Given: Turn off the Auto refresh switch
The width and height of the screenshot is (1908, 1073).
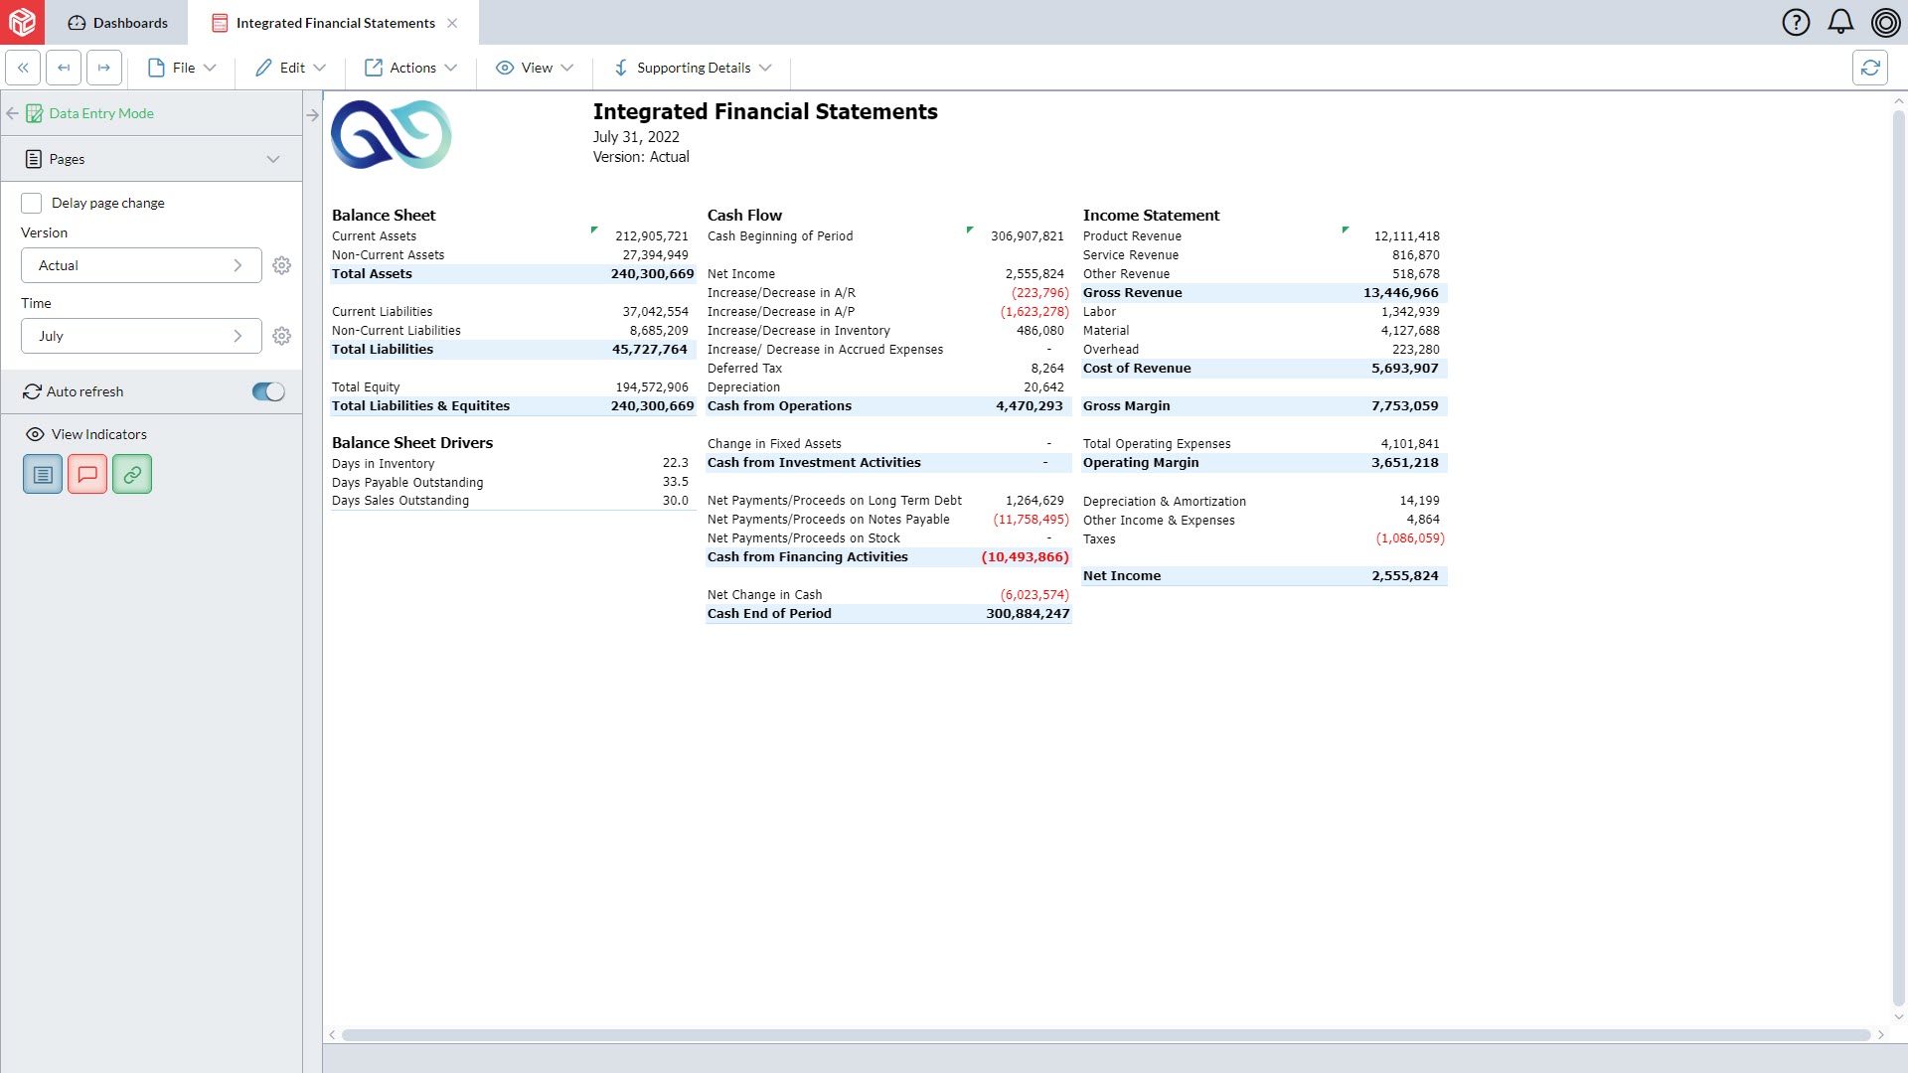Looking at the screenshot, I should [x=268, y=391].
